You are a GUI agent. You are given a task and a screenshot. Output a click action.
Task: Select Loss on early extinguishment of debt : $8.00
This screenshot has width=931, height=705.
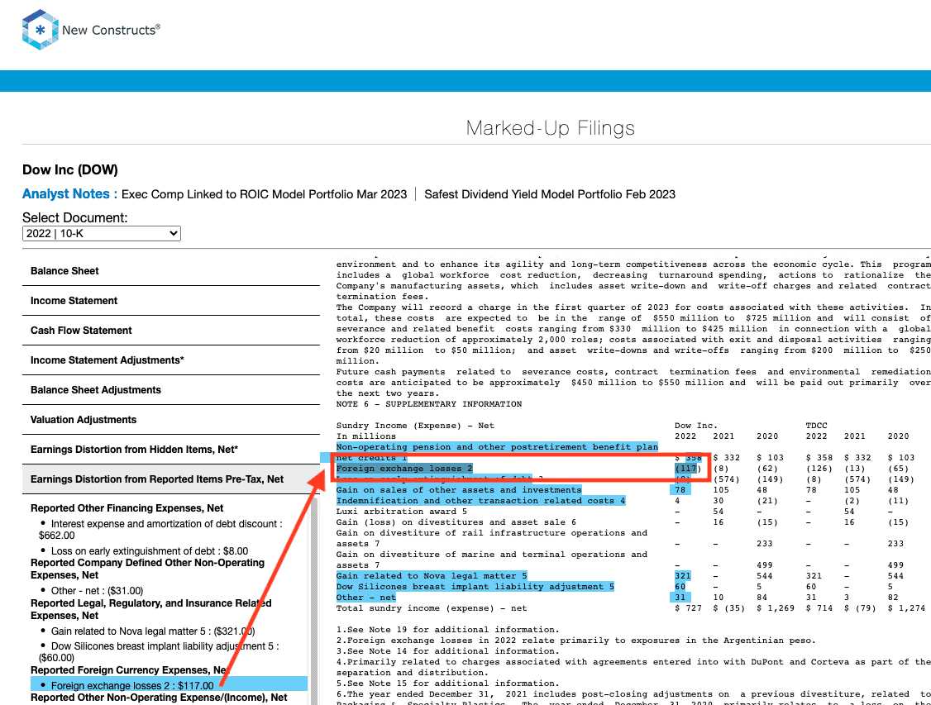pos(150,551)
